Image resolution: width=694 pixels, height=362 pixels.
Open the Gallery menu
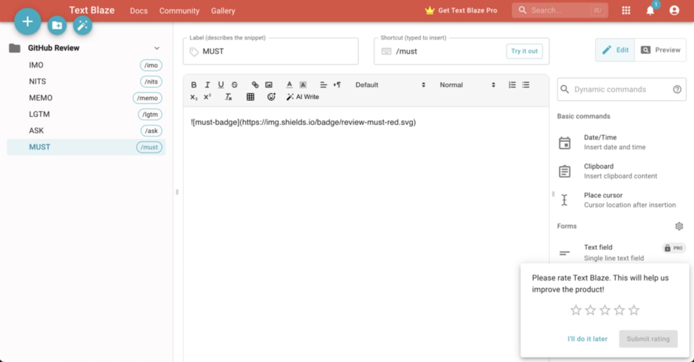tap(223, 10)
